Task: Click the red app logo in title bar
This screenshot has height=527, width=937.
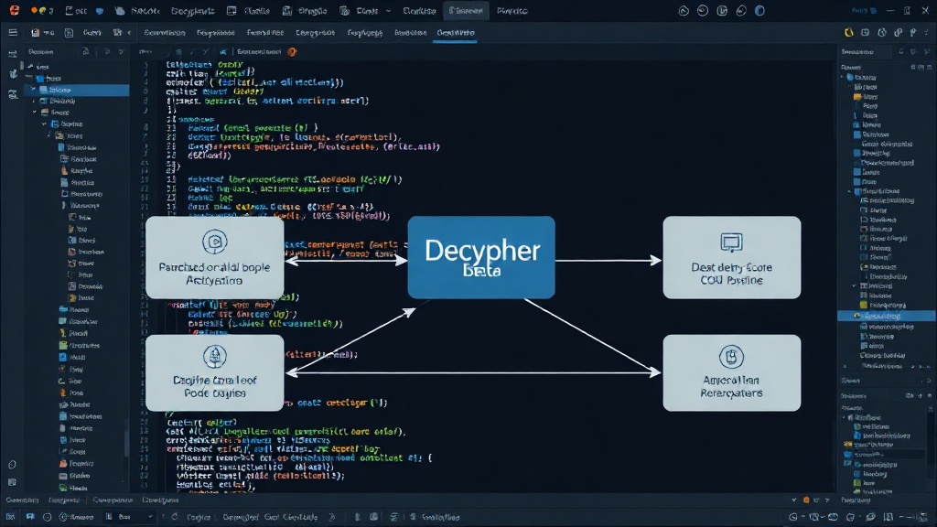Action: point(15,10)
